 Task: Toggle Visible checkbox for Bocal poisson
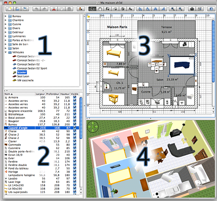74,117
